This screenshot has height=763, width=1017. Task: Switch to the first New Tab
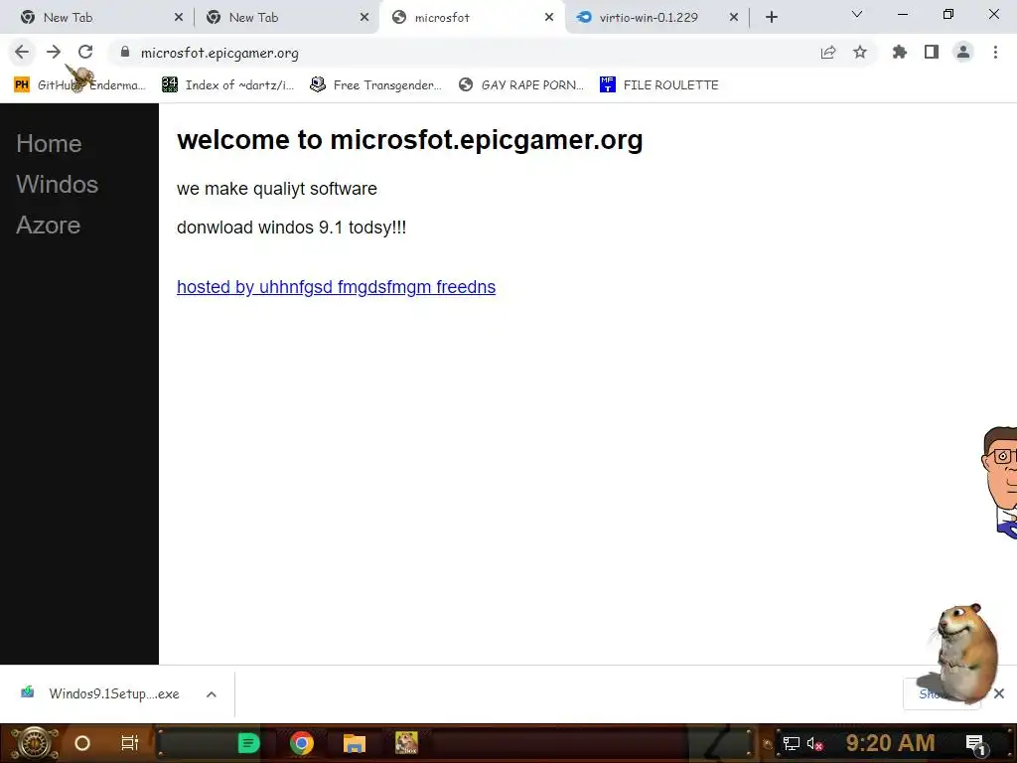point(97,18)
